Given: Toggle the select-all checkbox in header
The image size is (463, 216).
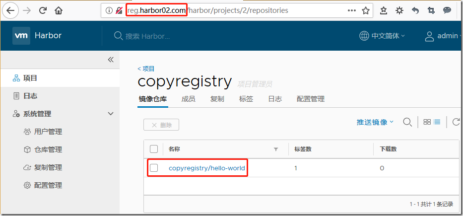Looking at the screenshot, I should [154, 149].
